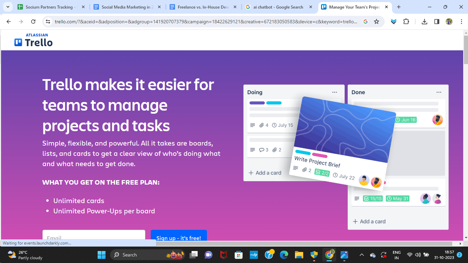
Task: Click the green Jun 16 badge
Action: coord(406,120)
